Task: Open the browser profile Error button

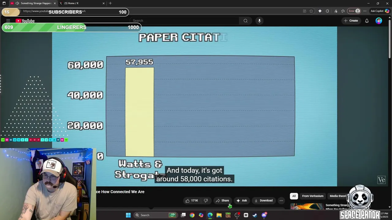Action: click(355, 11)
